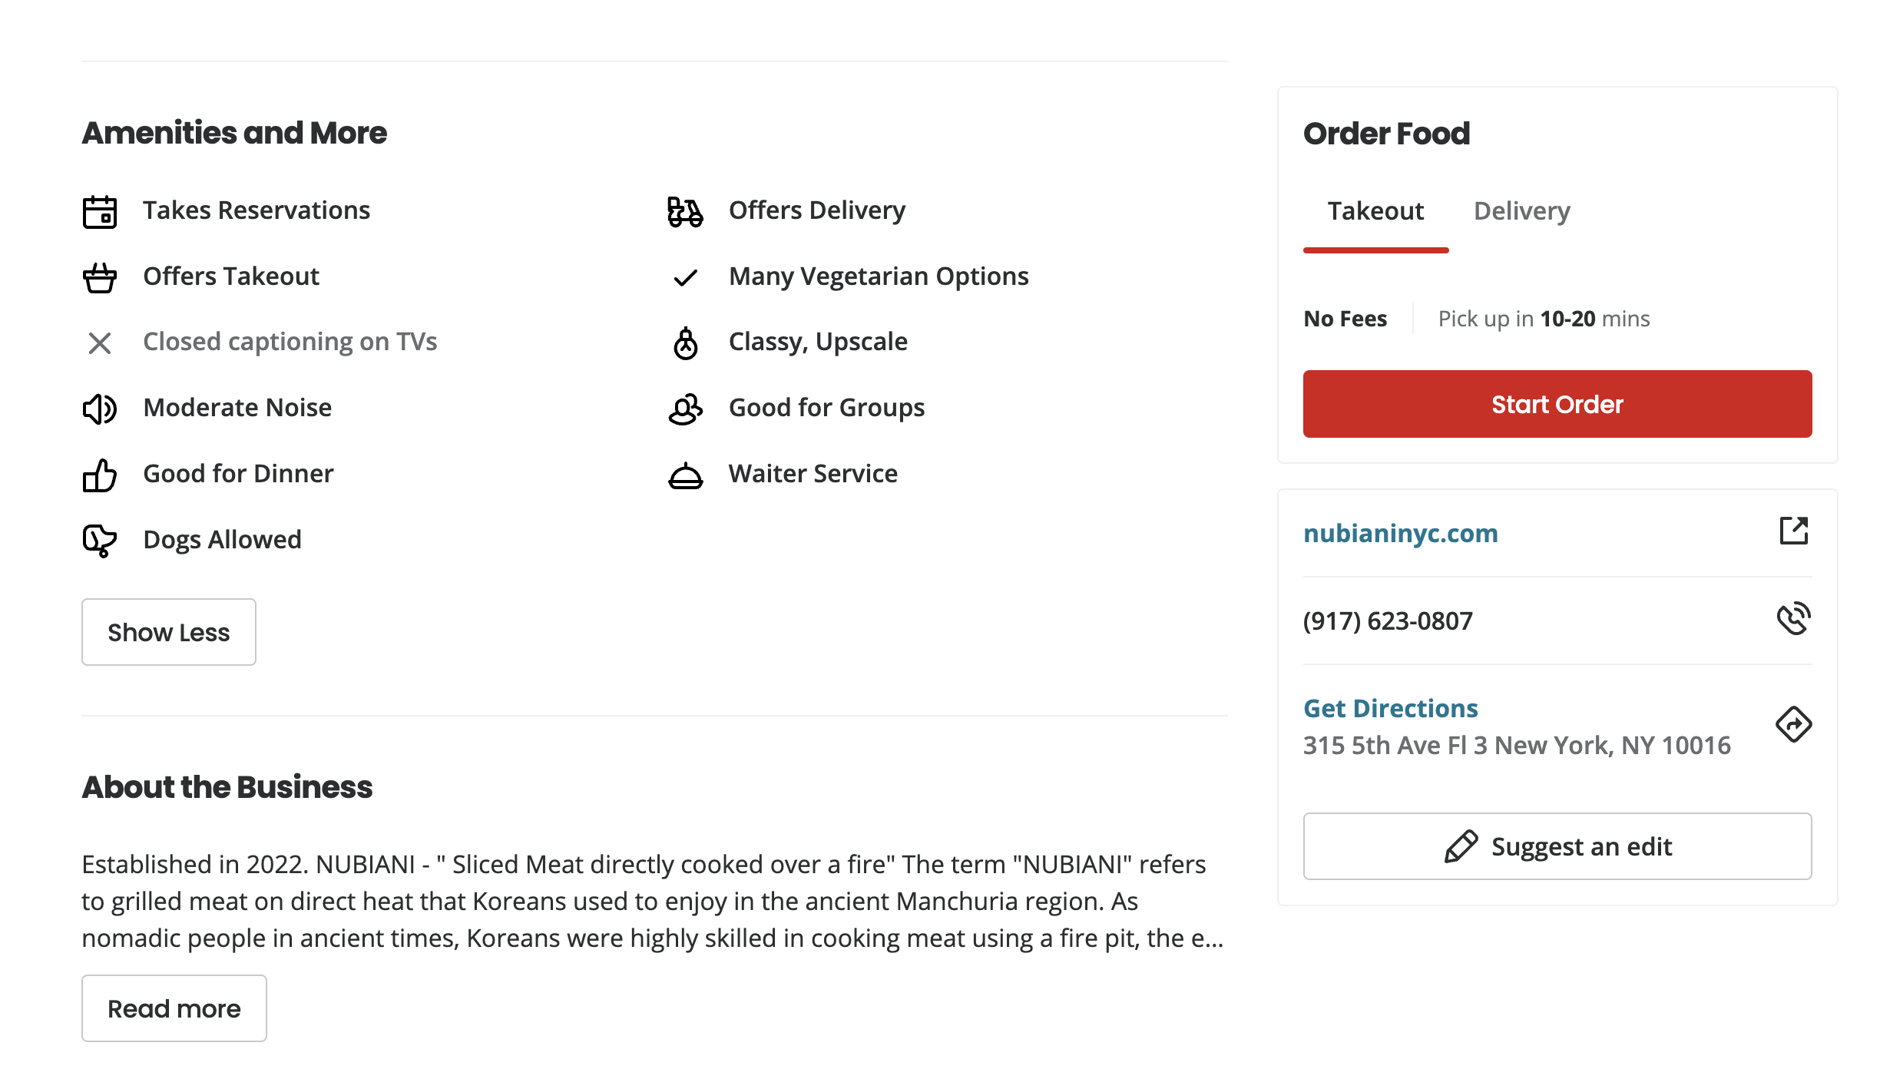Image resolution: width=1880 pixels, height=1069 pixels.
Task: Click the Waiter Service cloche icon
Action: pos(685,475)
